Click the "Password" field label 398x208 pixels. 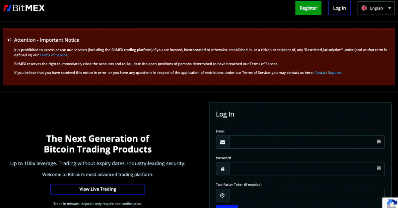point(223,158)
